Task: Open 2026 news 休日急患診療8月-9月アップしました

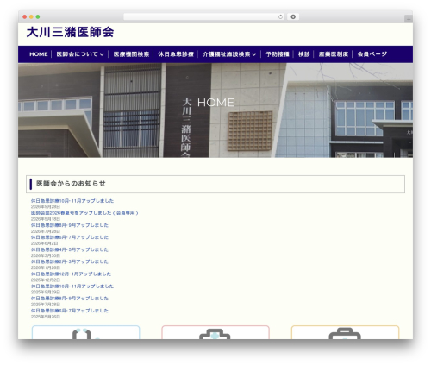Action: click(x=70, y=225)
